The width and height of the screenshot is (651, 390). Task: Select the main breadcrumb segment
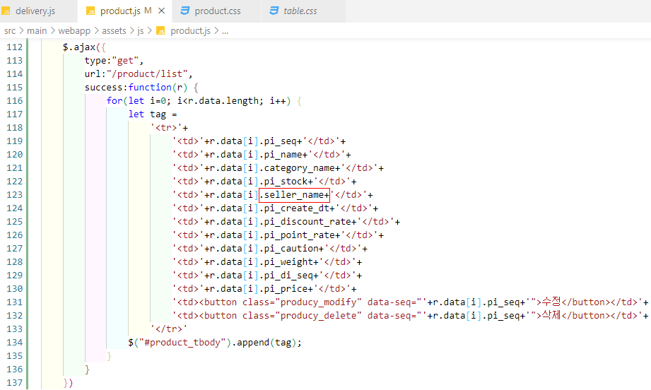click(37, 30)
